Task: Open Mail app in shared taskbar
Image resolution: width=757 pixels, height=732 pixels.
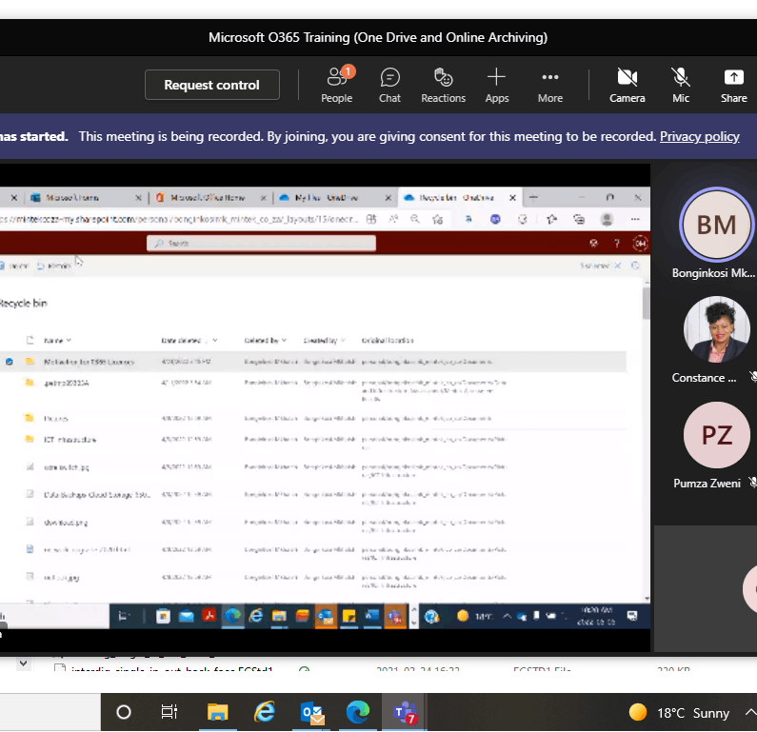Action: [x=186, y=616]
